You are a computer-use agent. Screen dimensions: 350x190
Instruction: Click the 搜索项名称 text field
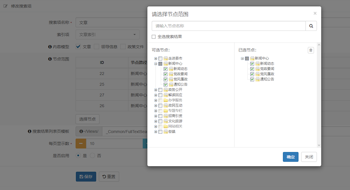click(x=111, y=22)
